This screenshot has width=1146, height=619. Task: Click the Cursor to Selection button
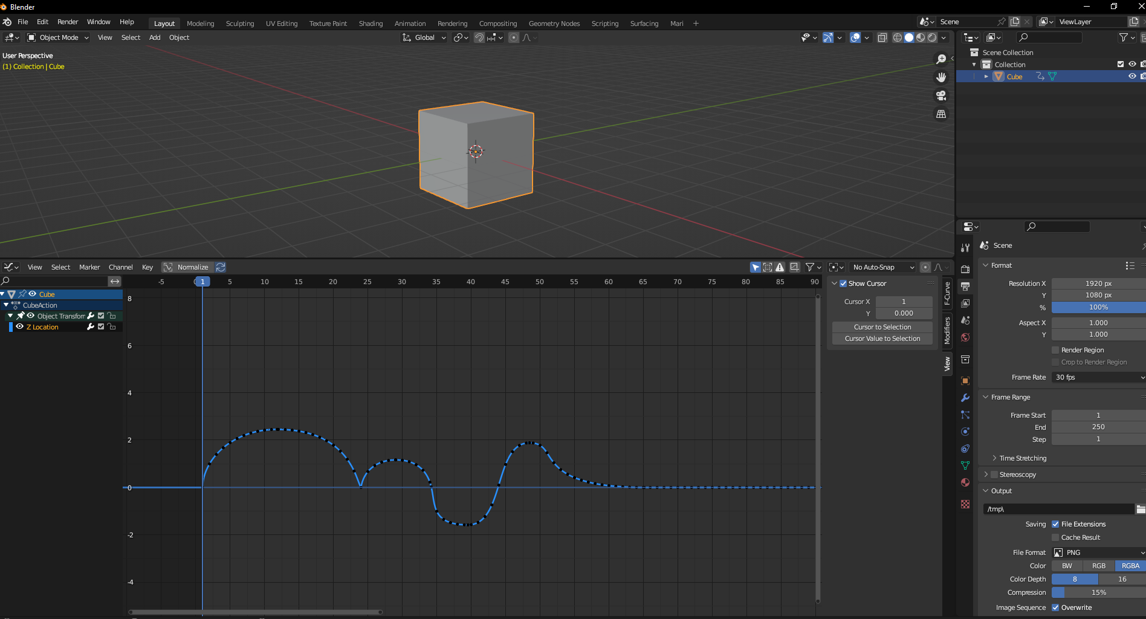[x=882, y=327]
